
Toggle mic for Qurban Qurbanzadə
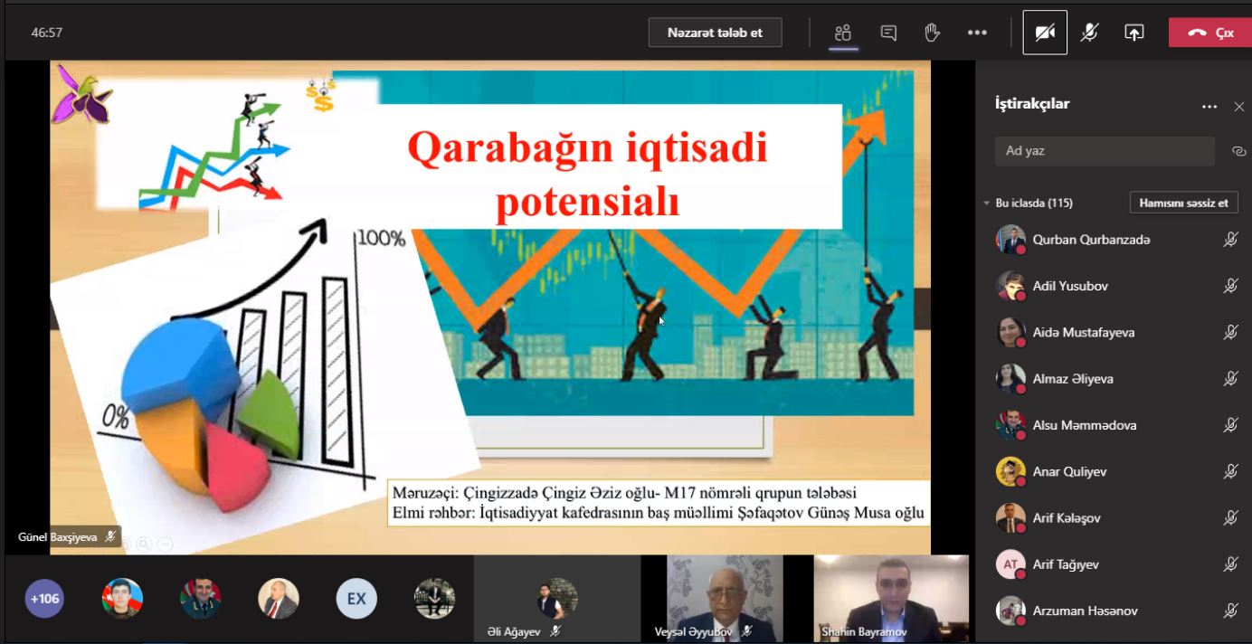[1230, 240]
